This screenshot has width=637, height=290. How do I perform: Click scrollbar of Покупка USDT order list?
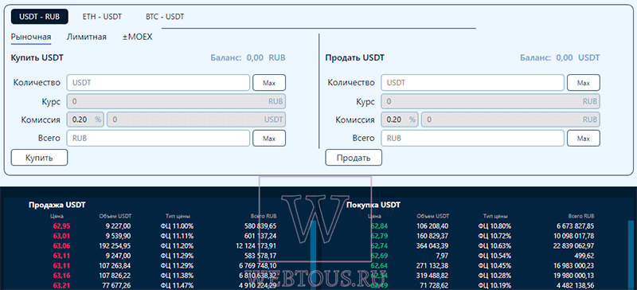631,255
